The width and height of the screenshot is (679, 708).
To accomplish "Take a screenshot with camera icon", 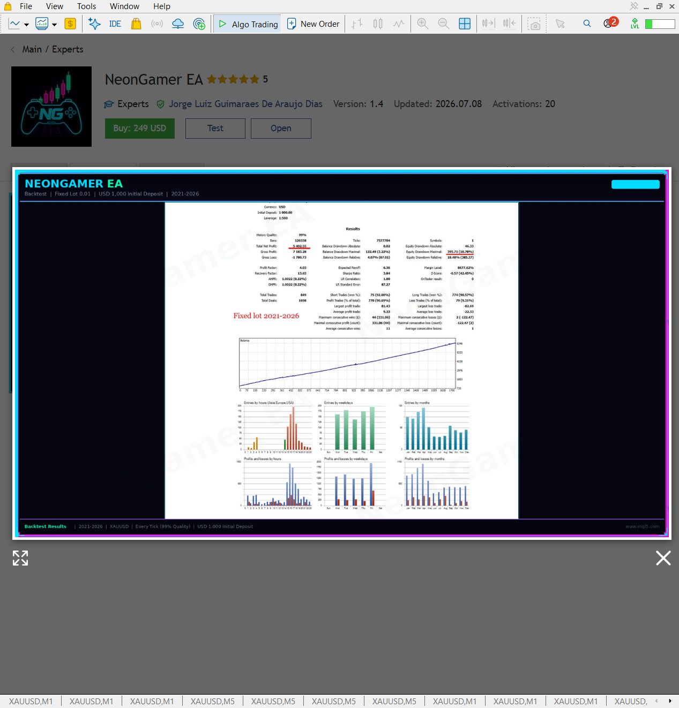I will [534, 24].
